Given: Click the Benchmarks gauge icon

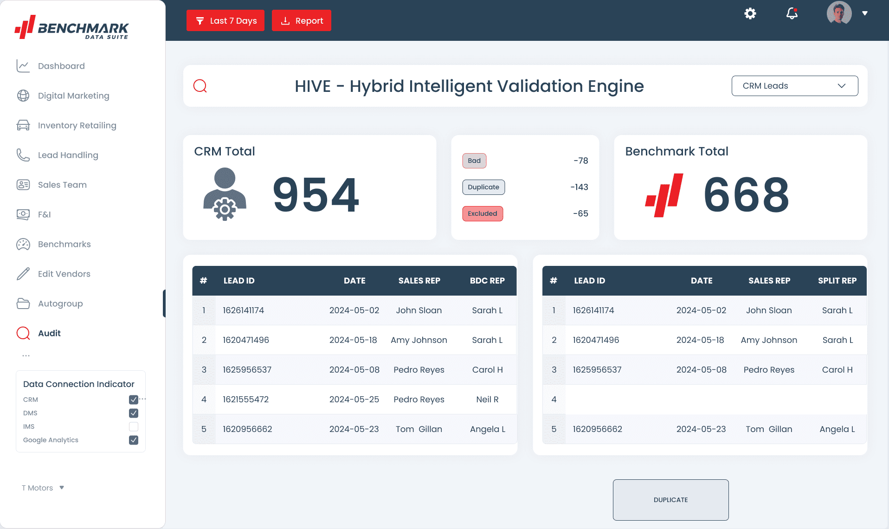Looking at the screenshot, I should click(x=23, y=244).
